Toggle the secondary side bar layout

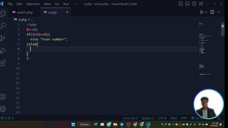[x=194, y=4]
